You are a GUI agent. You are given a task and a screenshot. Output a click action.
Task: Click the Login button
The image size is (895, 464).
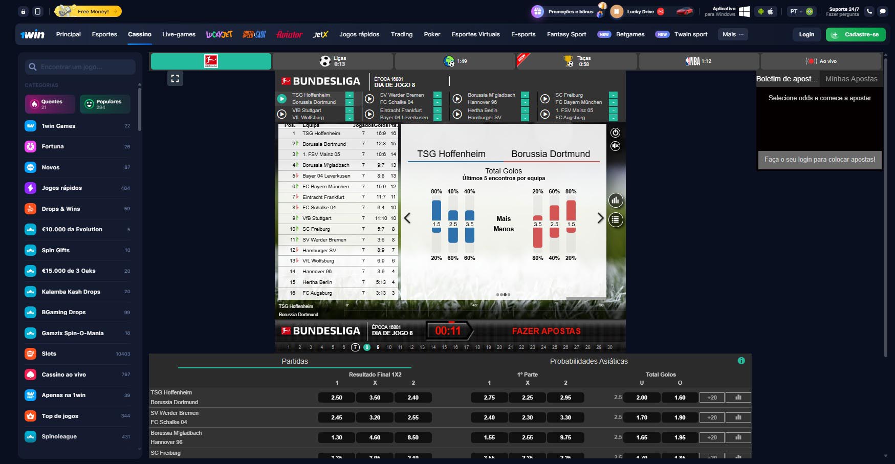click(806, 34)
